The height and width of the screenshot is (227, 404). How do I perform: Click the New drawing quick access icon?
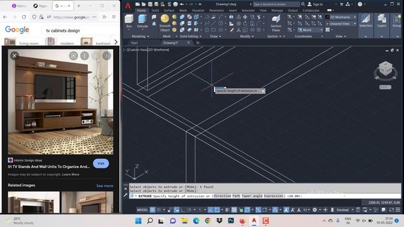[138, 4]
